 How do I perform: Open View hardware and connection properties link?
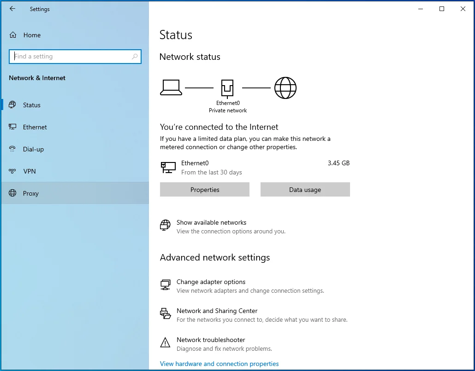coord(220,364)
